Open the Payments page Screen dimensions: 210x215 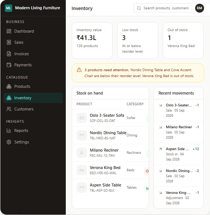pos(33,65)
